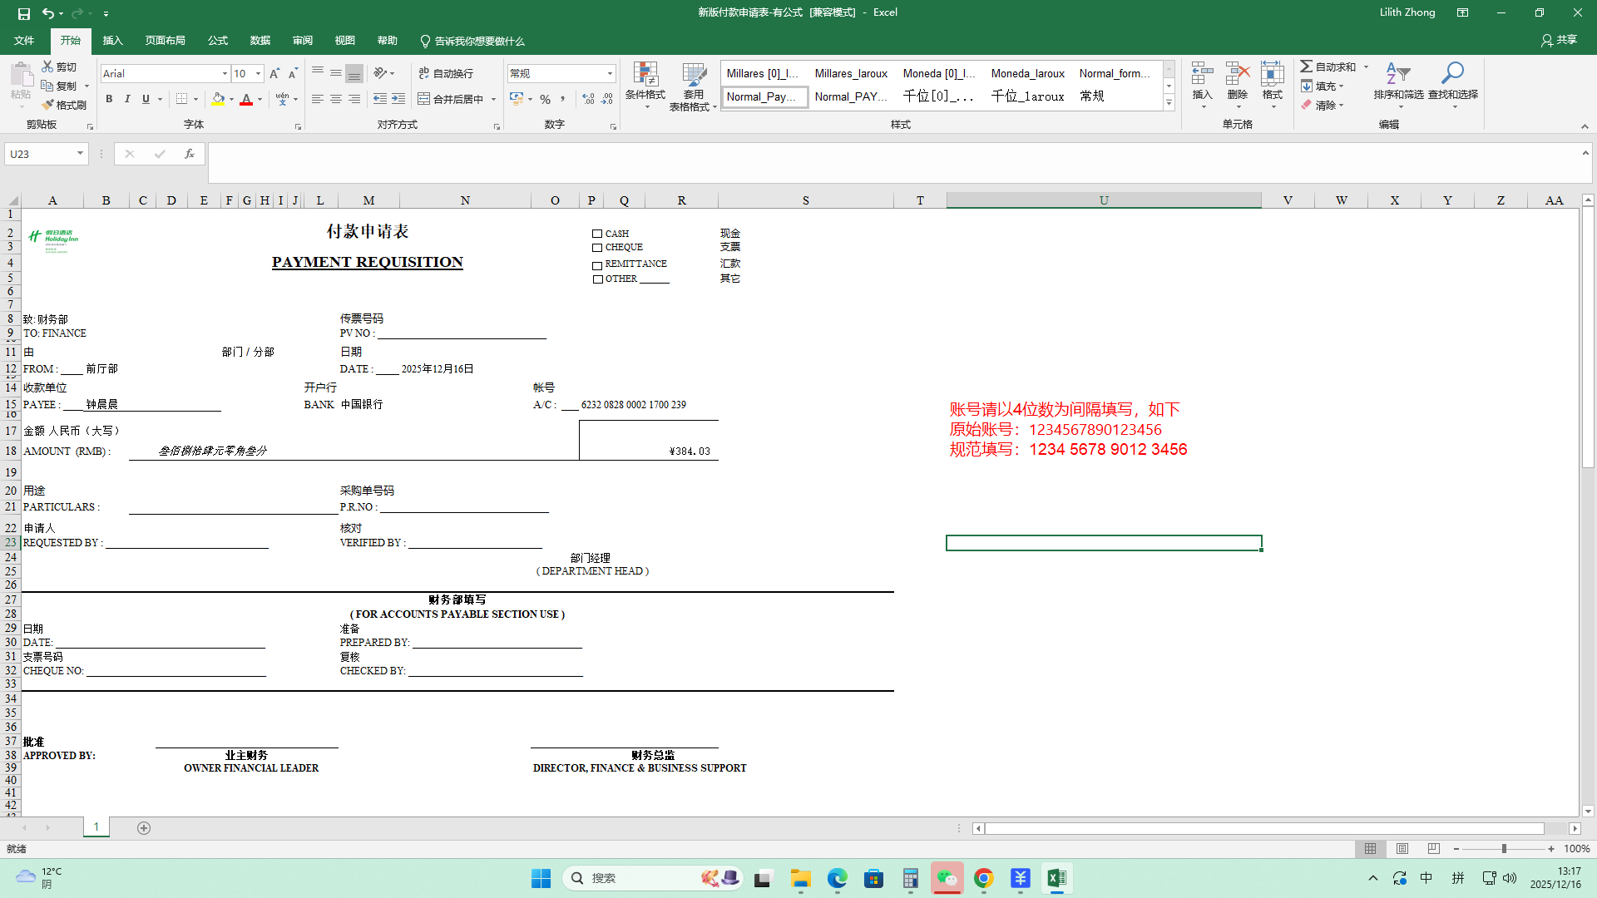This screenshot has width=1597, height=898.
Task: Click the zoom slider handle in the status bar
Action: coord(1504,849)
